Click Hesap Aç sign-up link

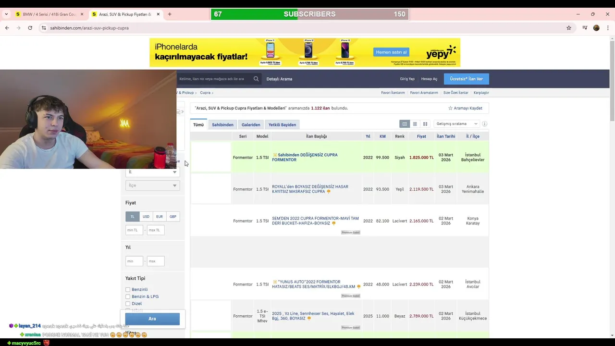tap(429, 79)
